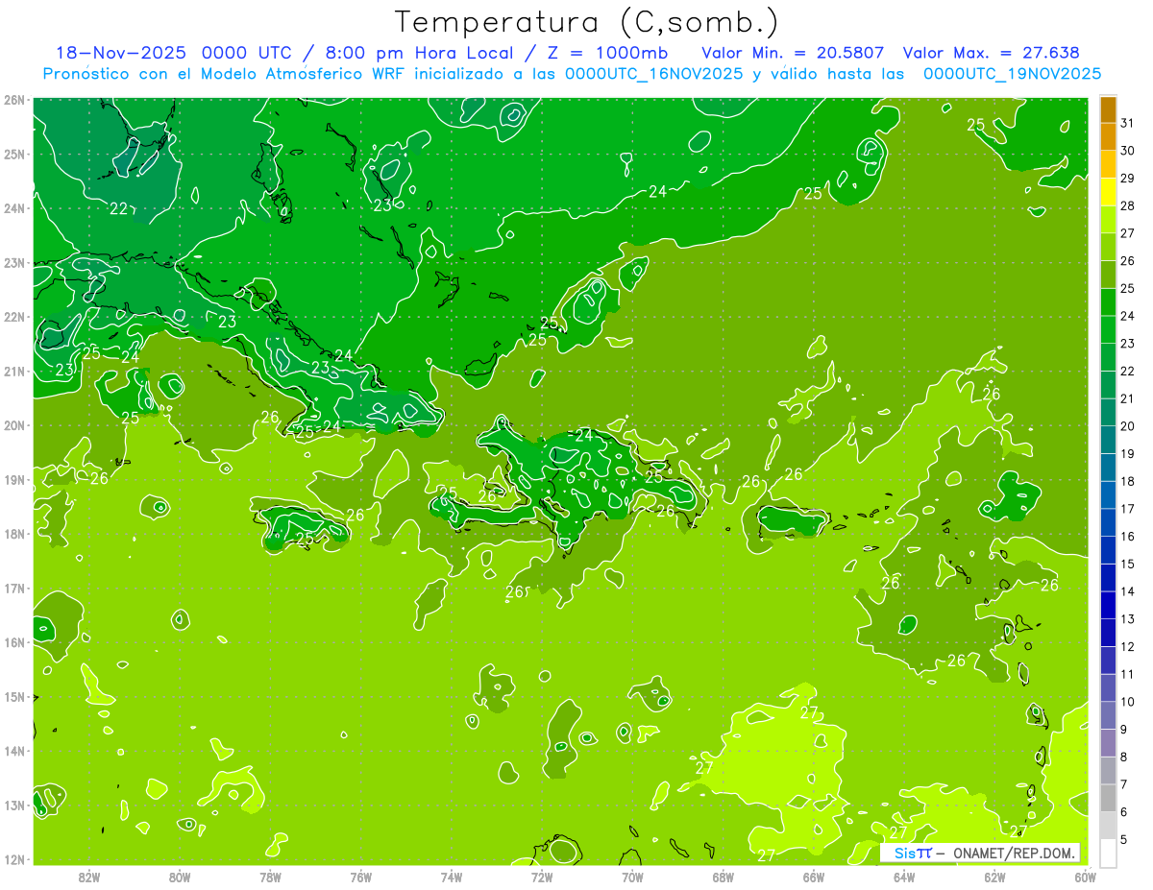Click the color scale label 13
1153x890 pixels.
tap(1128, 618)
